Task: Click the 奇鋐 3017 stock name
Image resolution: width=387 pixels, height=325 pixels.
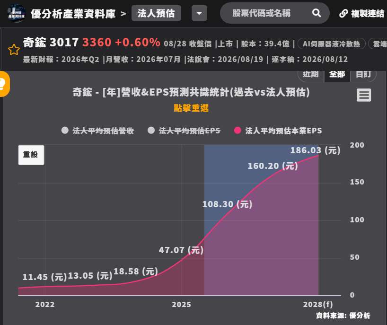Action: 51,42
